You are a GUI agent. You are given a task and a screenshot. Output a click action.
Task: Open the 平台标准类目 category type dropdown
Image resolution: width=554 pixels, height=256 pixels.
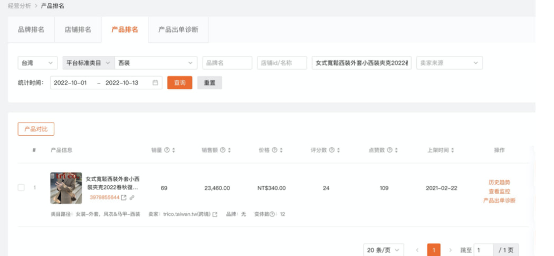click(x=88, y=63)
